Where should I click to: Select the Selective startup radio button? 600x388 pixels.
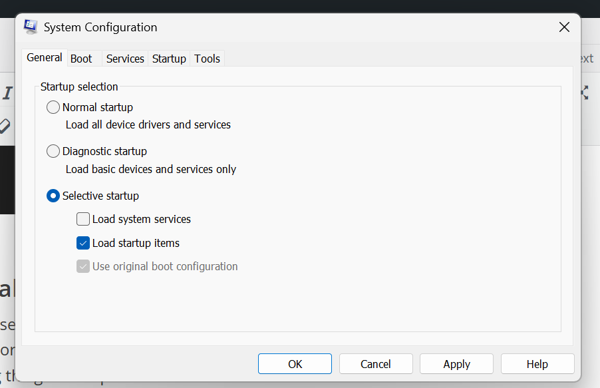pyautogui.click(x=53, y=196)
